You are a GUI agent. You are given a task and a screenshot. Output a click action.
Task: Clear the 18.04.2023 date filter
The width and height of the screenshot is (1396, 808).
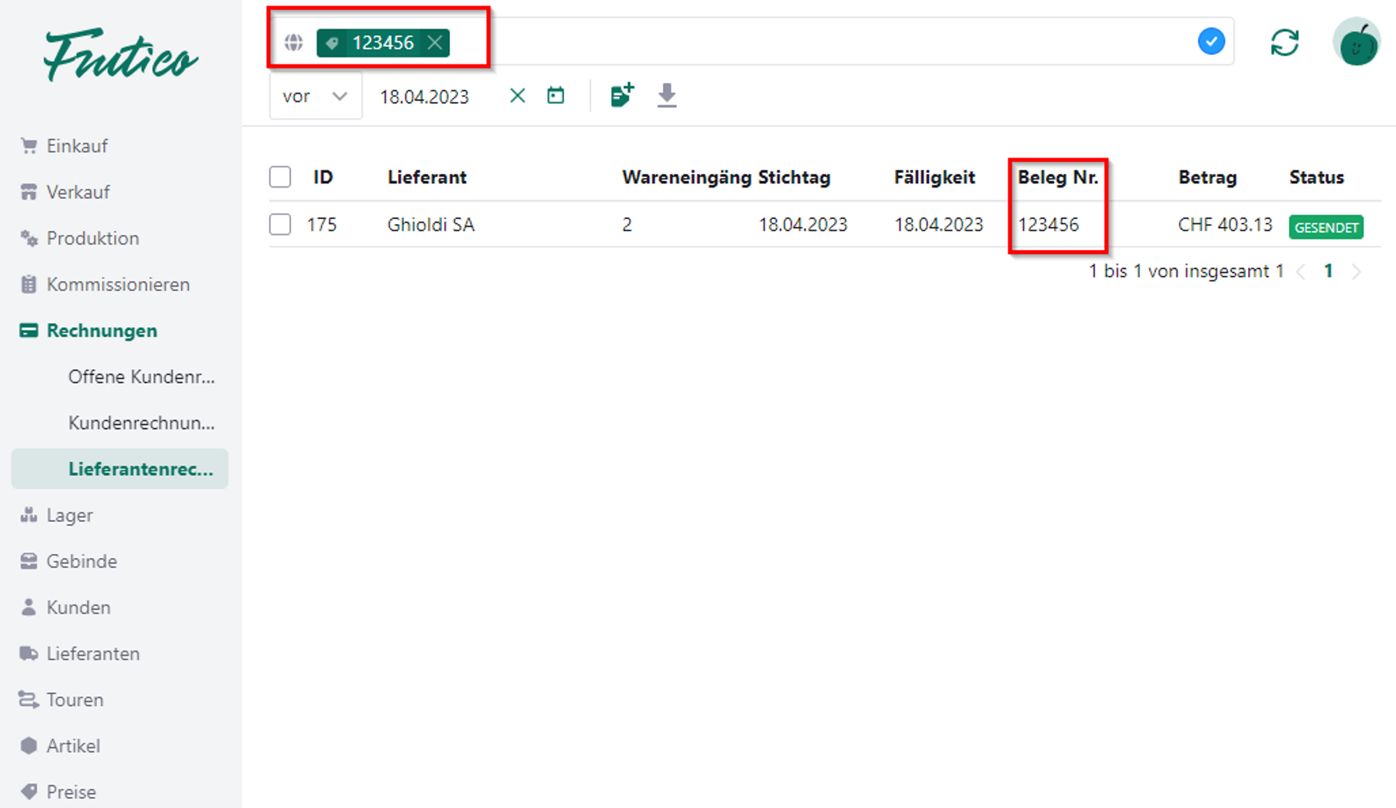pyautogui.click(x=517, y=96)
